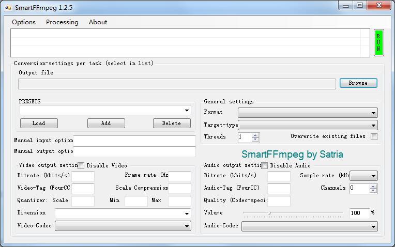Open the Format dropdown
This screenshot has height=247, width=395.
pos(308,113)
